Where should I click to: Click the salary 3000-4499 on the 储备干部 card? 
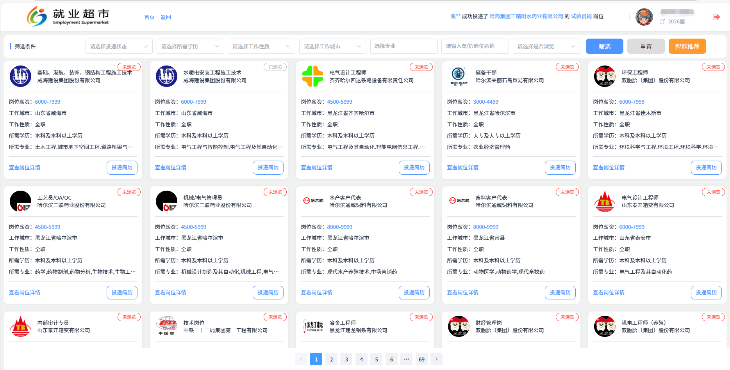tap(486, 102)
